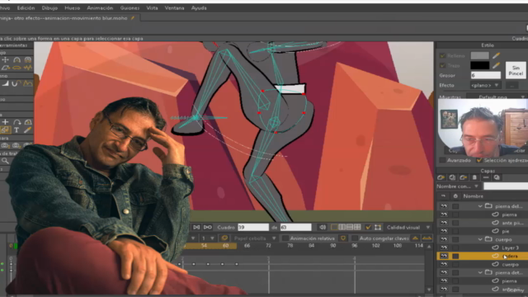The width and height of the screenshot is (528, 297).
Task: Pick stroke color with Trazo eyedropper
Action: point(496,65)
